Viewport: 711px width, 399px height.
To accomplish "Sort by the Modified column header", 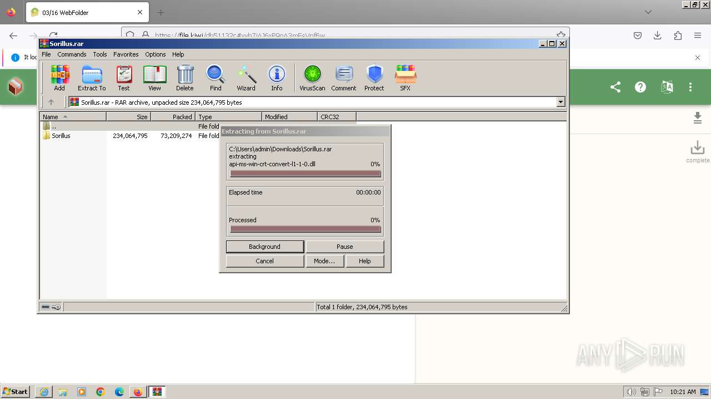I will coord(290,117).
